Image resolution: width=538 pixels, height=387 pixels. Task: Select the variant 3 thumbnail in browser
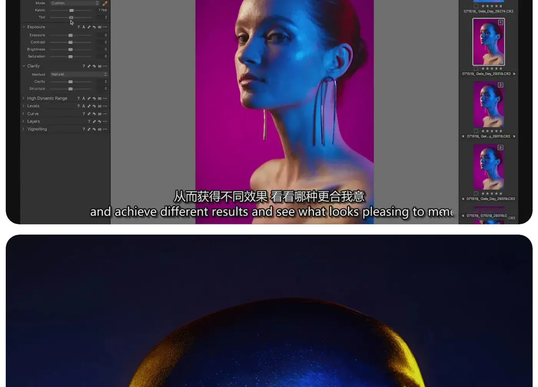(x=488, y=167)
